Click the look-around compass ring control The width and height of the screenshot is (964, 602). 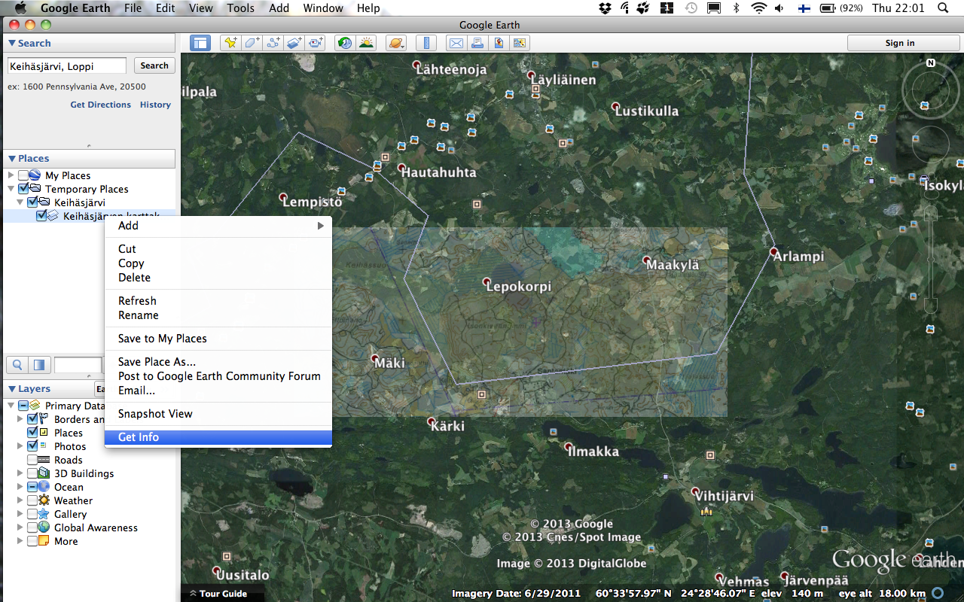tap(931, 89)
